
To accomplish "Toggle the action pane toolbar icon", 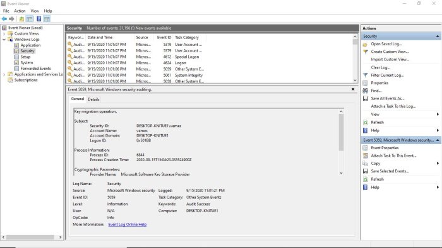I will (x=47, y=19).
